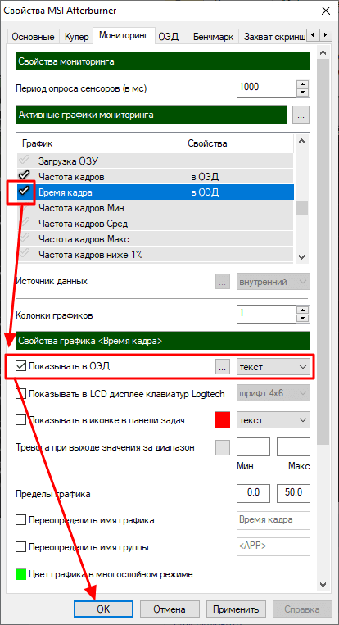Screen dimensions: 339x625
Task: Open ellipsis button next to Показывать в ОЭД
Action: click(223, 367)
